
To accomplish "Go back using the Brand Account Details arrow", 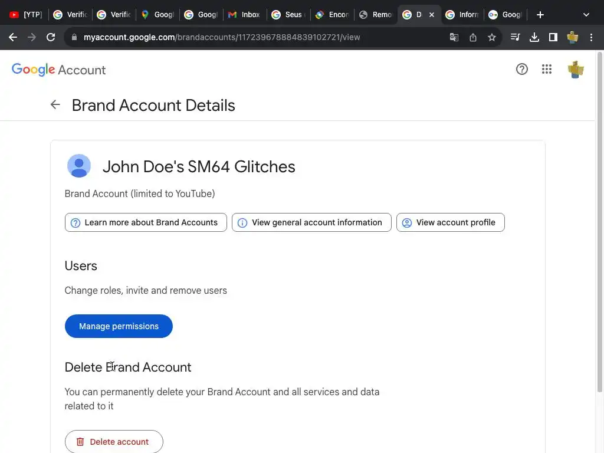I will tap(55, 105).
